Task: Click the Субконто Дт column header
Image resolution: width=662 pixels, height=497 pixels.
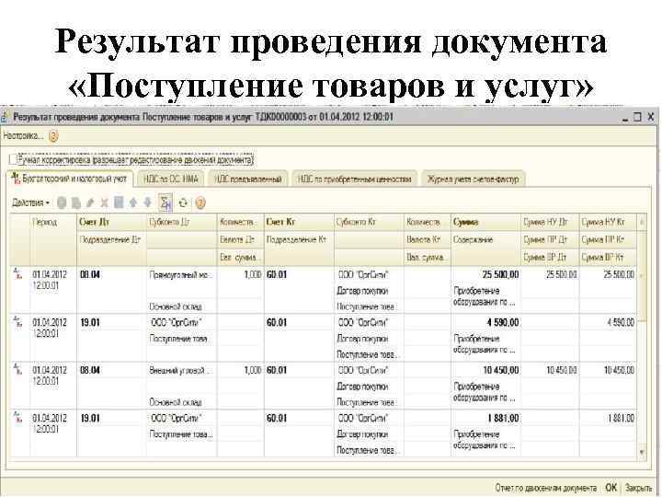Action: 181,223
